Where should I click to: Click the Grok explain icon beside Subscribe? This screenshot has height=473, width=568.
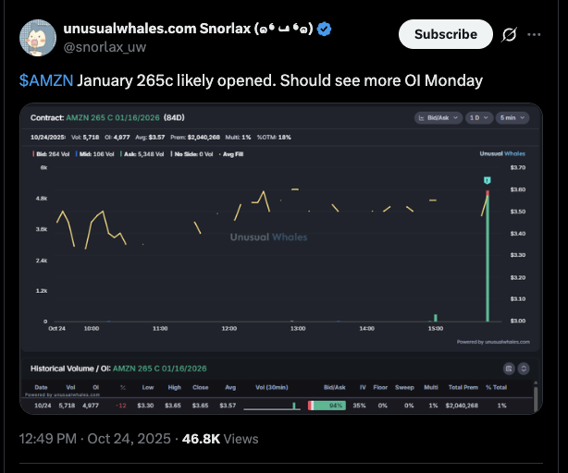[x=507, y=34]
